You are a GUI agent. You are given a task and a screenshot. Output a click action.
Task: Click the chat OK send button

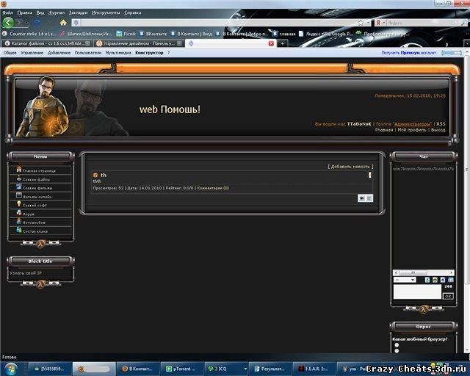pyautogui.click(x=448, y=296)
